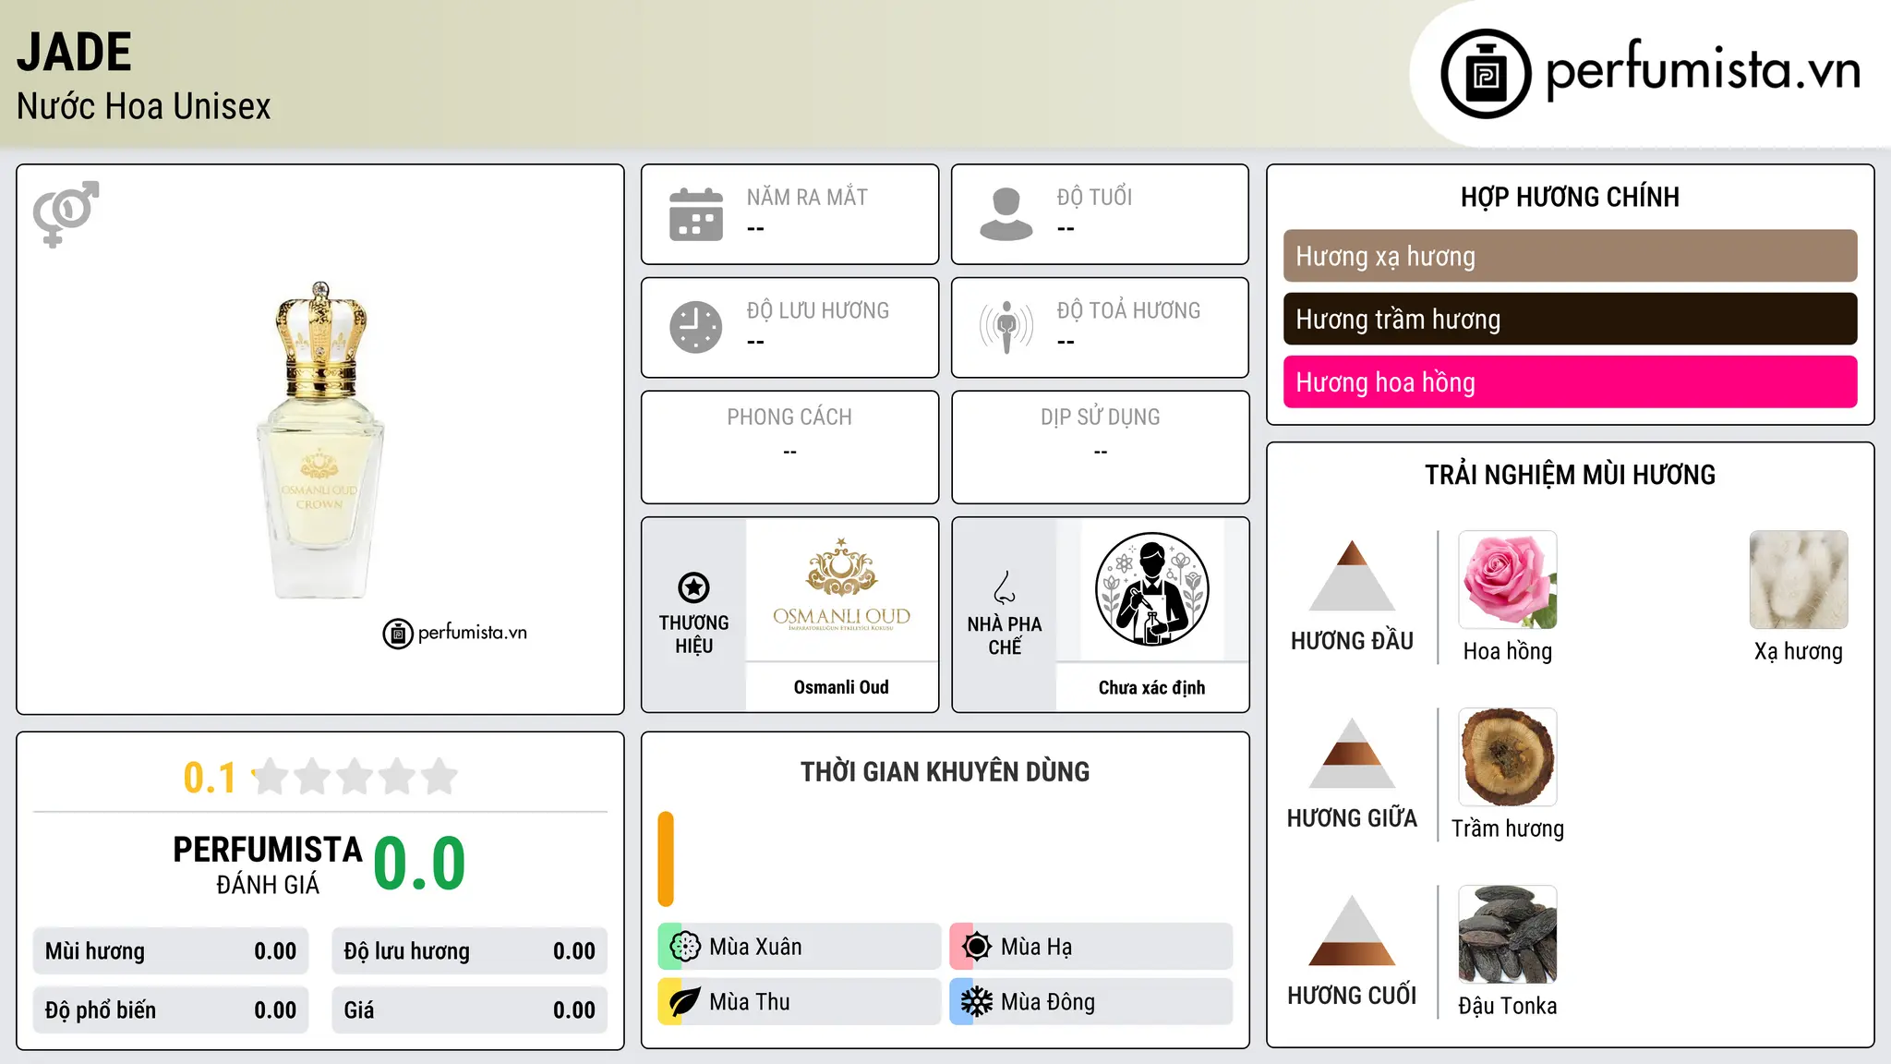Click the middle notes pyramid icon

pyautogui.click(x=1352, y=753)
